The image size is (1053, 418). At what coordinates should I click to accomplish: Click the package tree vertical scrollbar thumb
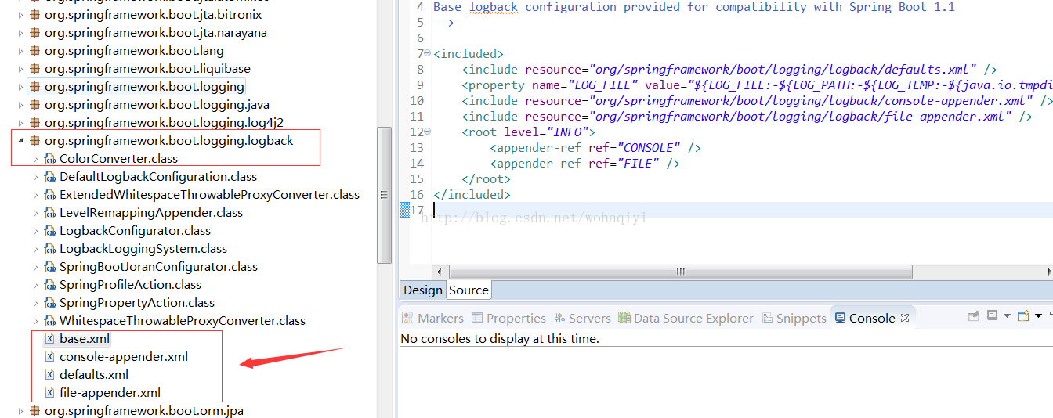click(x=384, y=195)
